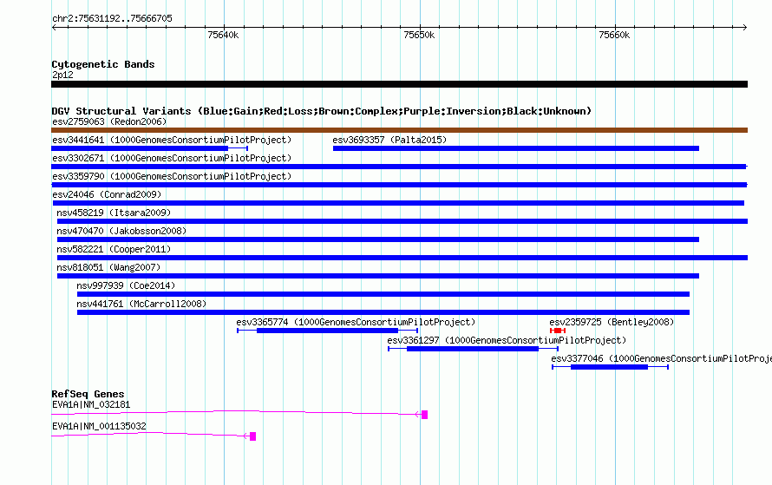Click the left arrow of the chromosome ruler

[x=55, y=27]
